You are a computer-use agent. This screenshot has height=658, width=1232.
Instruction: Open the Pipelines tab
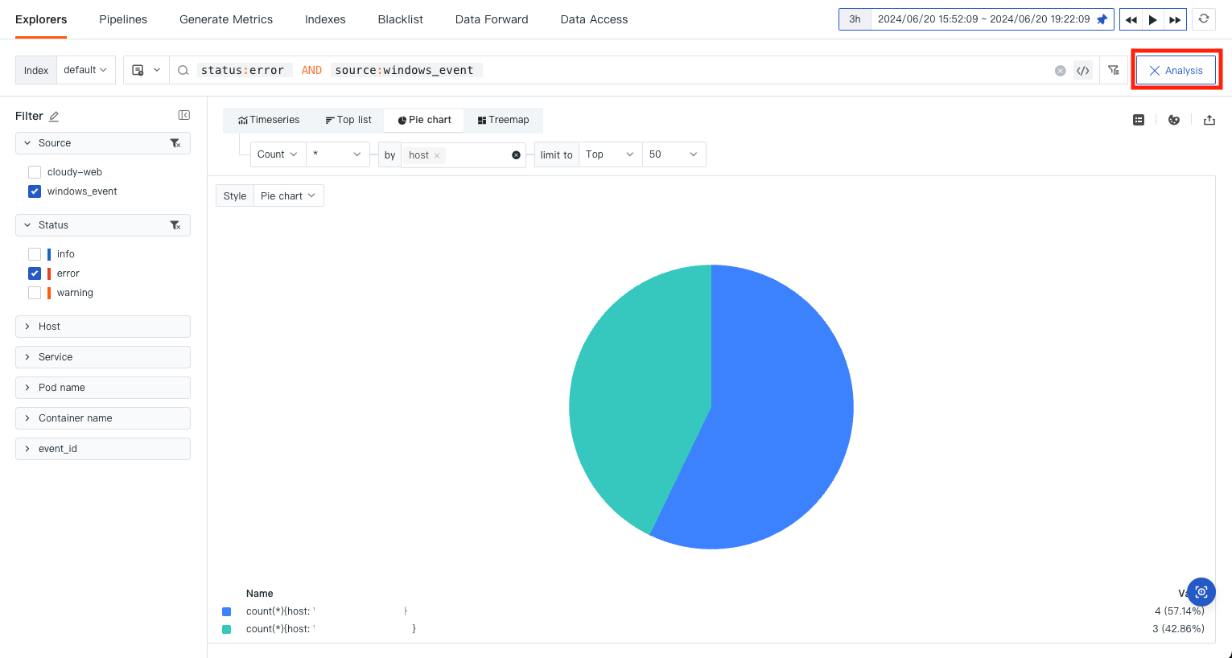[x=123, y=19]
